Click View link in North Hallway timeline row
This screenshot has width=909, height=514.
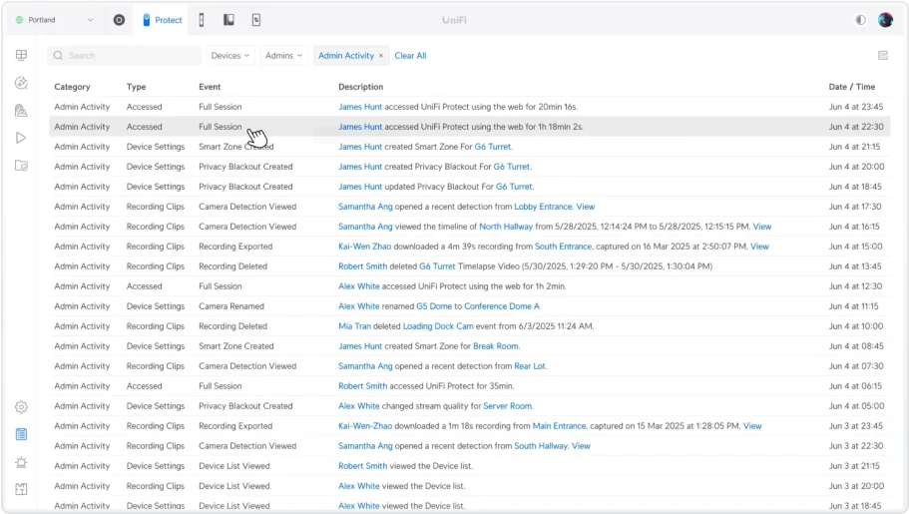coord(762,227)
